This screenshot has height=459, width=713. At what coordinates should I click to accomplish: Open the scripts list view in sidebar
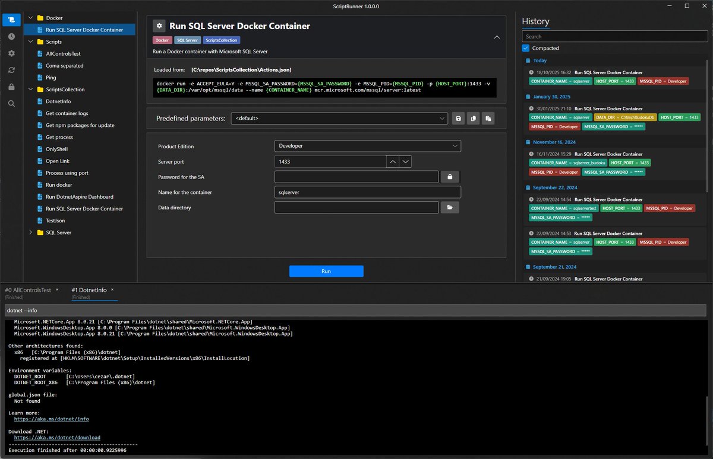(x=11, y=20)
